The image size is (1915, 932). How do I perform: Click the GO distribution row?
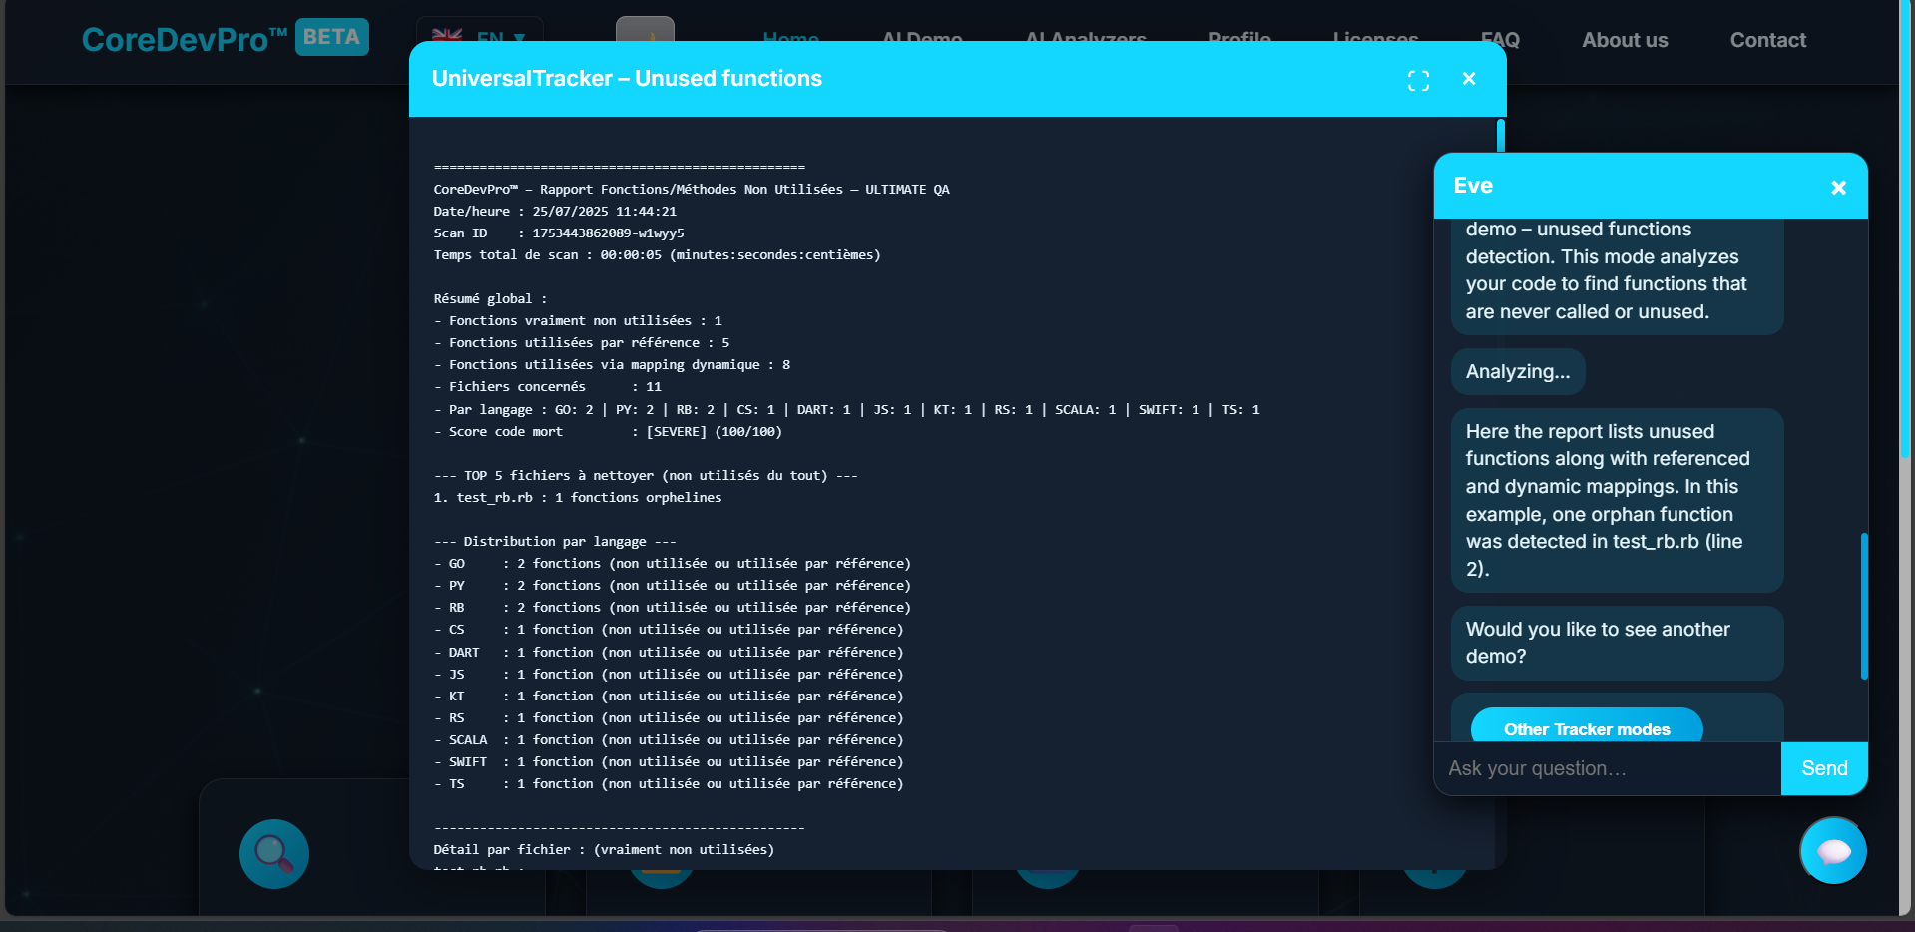[673, 564]
